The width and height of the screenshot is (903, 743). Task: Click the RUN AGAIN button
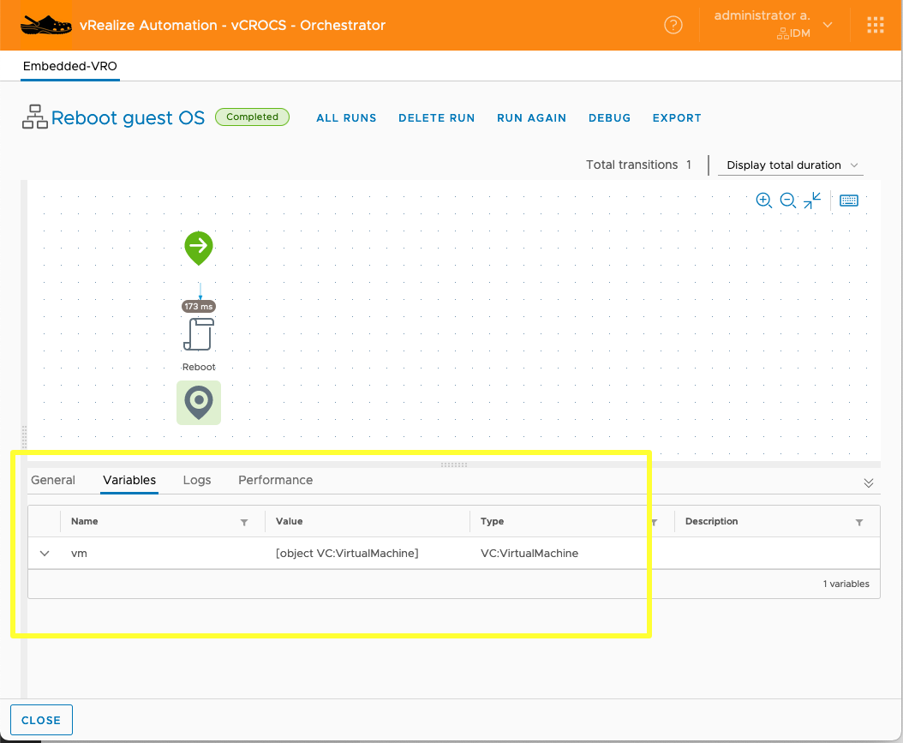point(531,118)
